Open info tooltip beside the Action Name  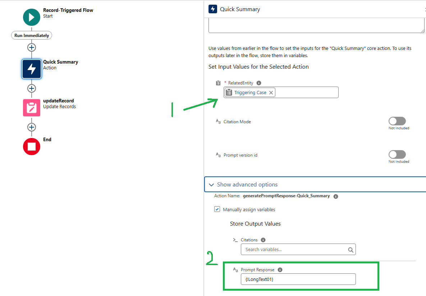tap(336, 196)
